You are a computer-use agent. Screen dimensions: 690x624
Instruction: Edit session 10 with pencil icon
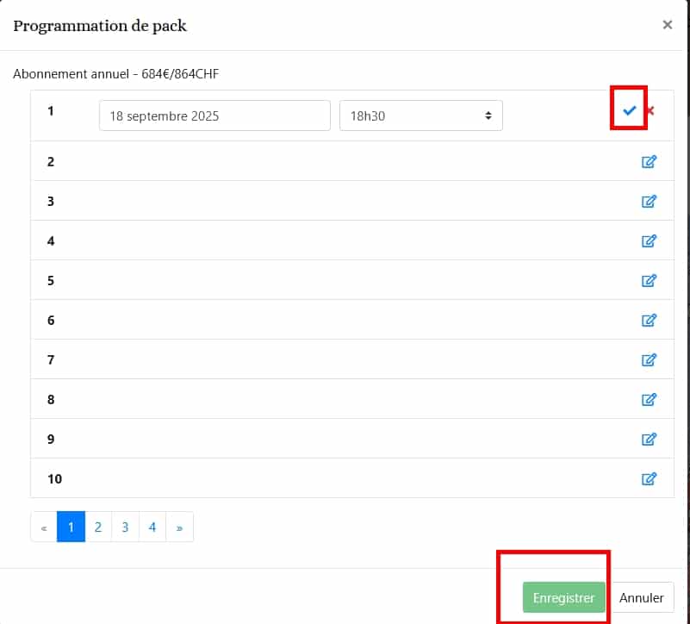tap(649, 478)
